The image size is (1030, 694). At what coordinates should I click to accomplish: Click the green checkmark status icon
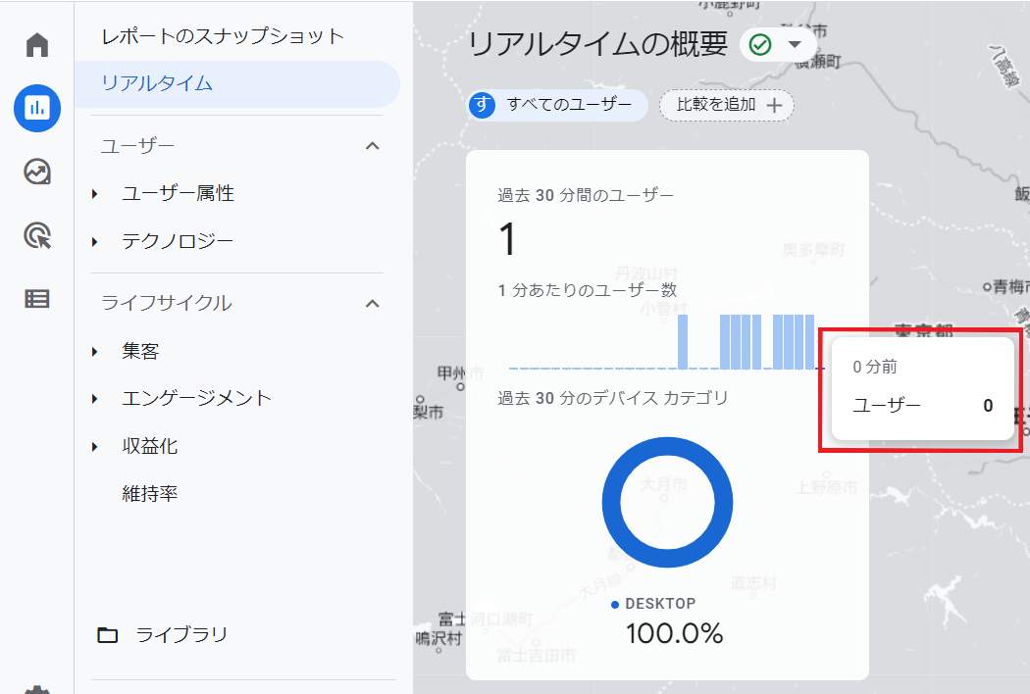coord(760,45)
